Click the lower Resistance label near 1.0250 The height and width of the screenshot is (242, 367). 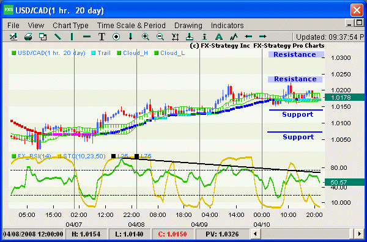tap(295, 79)
